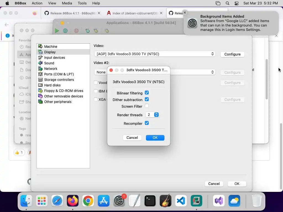The height and width of the screenshot is (212, 283).
Task: Click OK in the Settings window
Action: pyautogui.click(x=237, y=184)
